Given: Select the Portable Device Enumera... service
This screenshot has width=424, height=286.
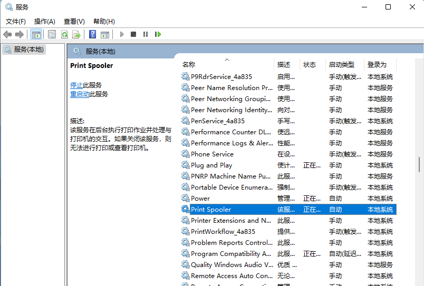Looking at the screenshot, I should point(288,187).
